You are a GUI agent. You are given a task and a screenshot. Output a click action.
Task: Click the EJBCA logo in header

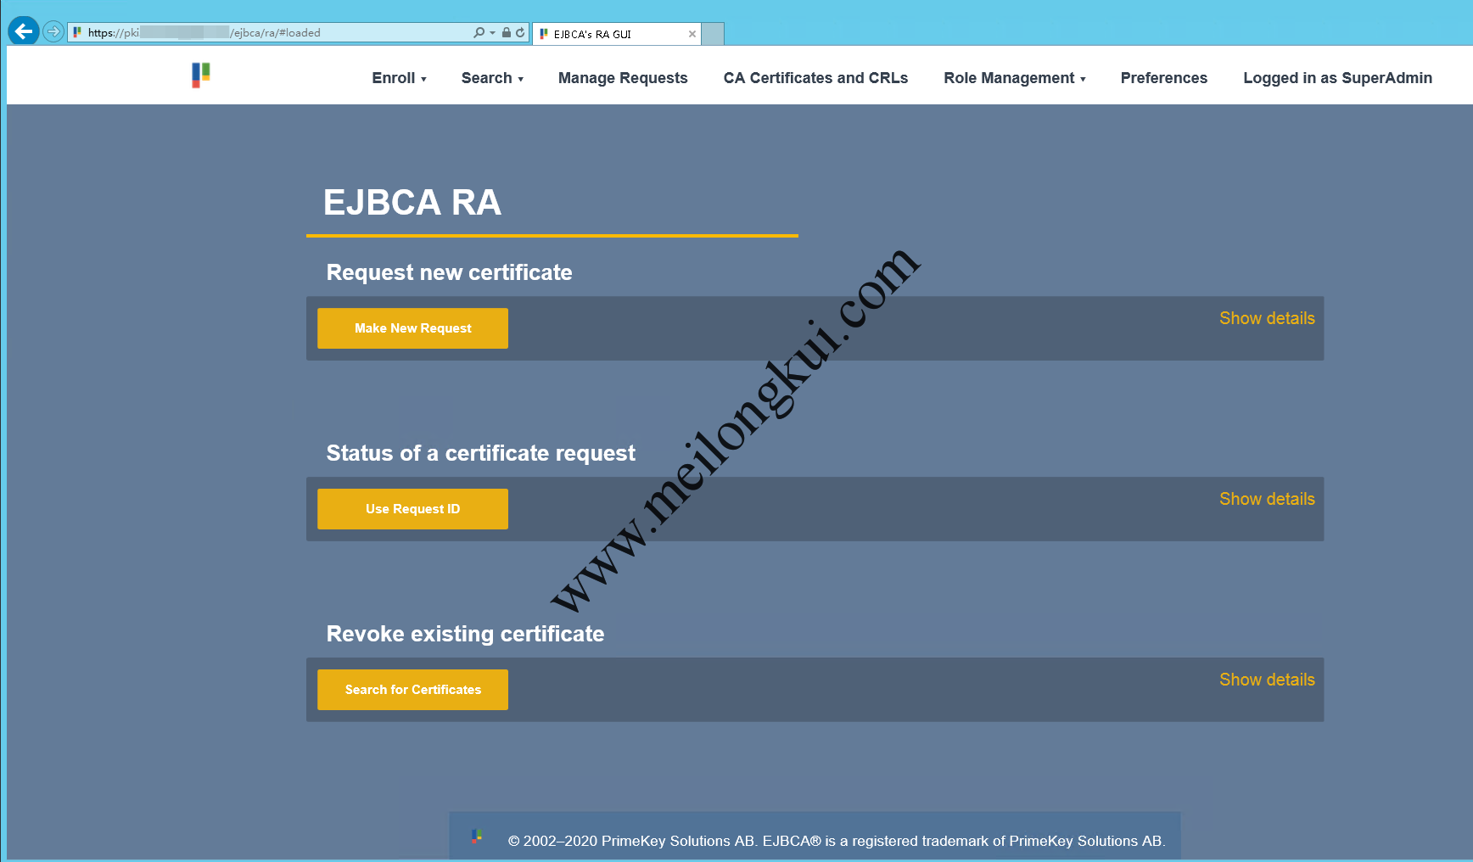(x=201, y=76)
